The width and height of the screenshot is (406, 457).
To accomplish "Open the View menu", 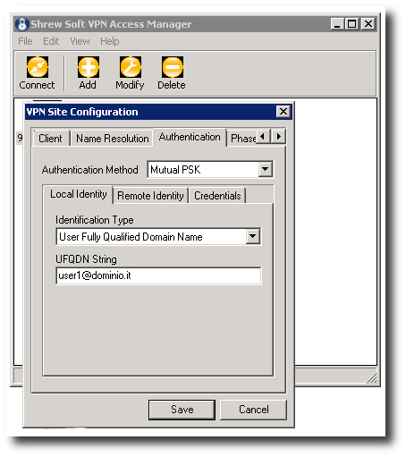I will (x=80, y=41).
